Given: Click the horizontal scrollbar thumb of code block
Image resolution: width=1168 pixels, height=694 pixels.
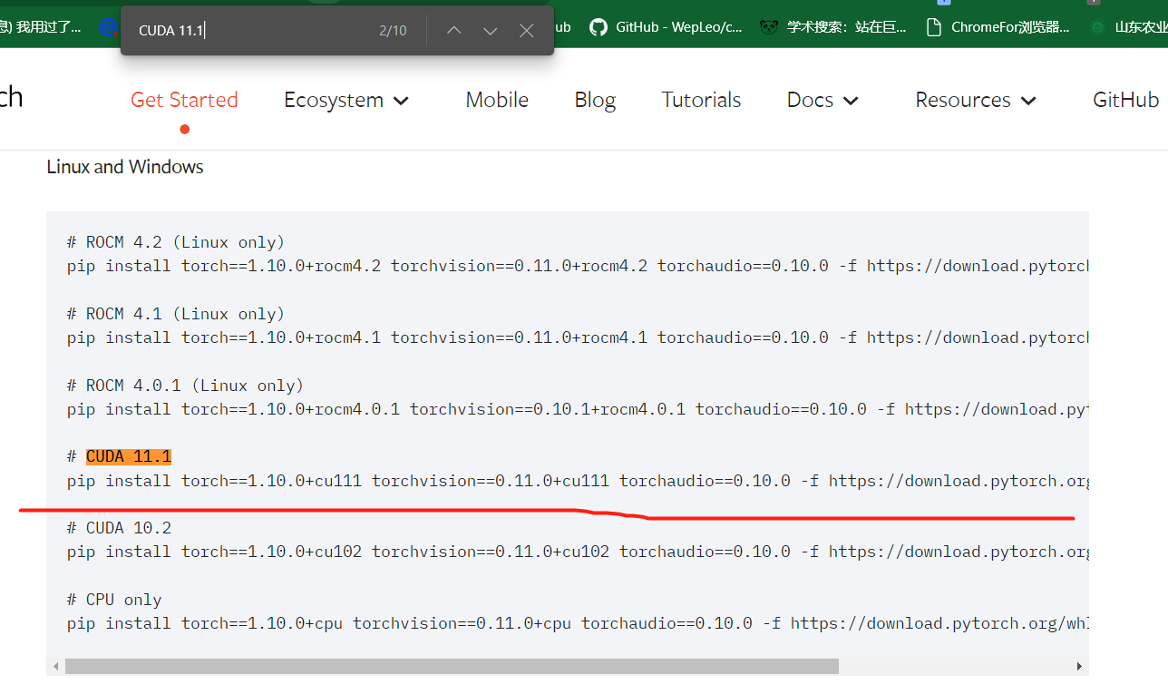Looking at the screenshot, I should tap(452, 667).
